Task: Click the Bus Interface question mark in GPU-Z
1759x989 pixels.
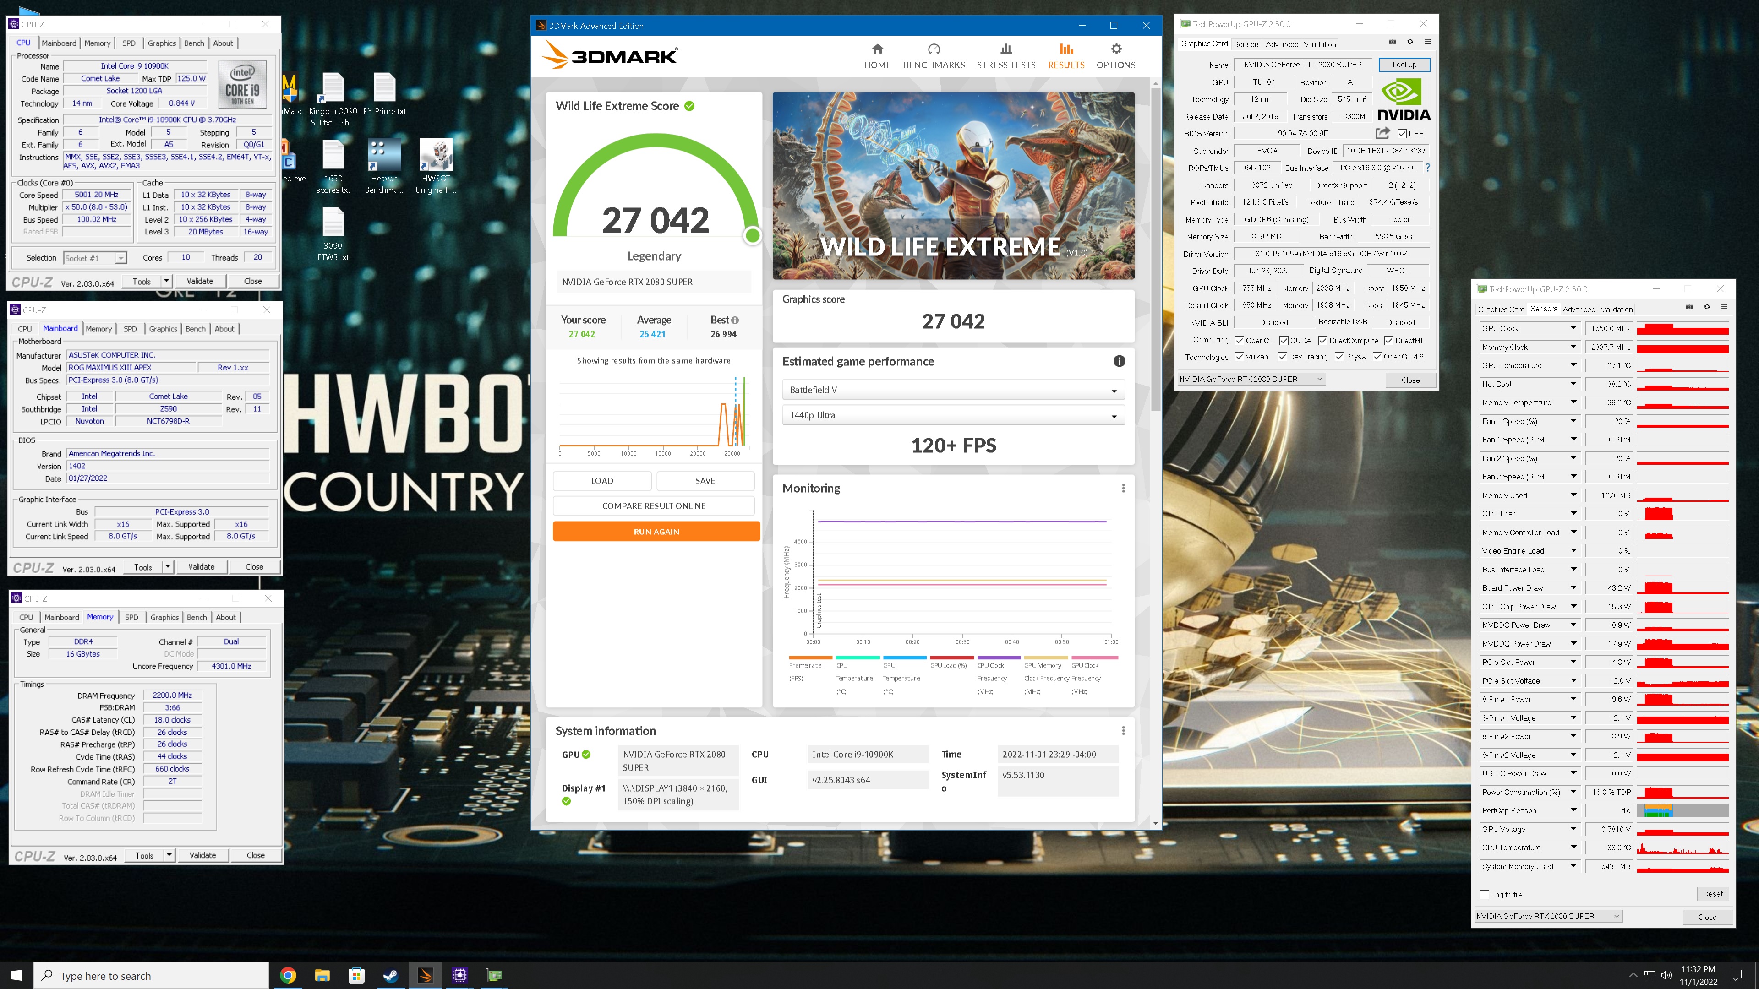Action: click(x=1427, y=168)
